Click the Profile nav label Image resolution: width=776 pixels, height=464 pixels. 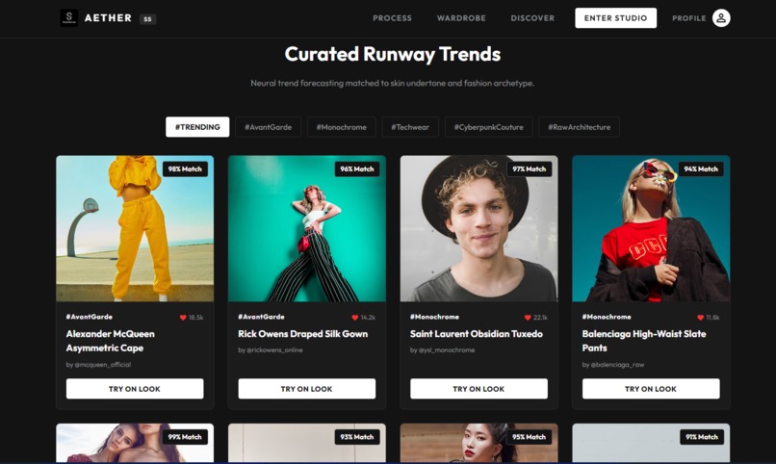(x=689, y=18)
